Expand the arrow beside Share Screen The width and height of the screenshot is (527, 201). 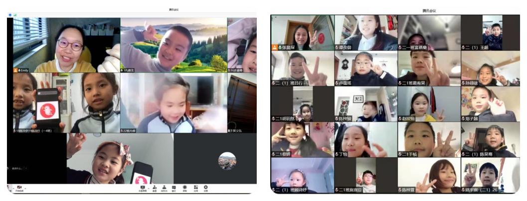point(148,188)
